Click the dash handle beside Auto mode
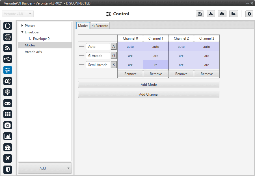This screenshot has width=255, height=176. pos(82,47)
